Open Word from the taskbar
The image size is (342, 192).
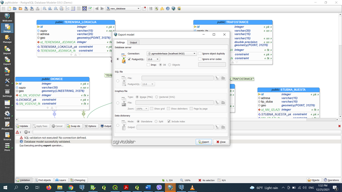(x=148, y=187)
